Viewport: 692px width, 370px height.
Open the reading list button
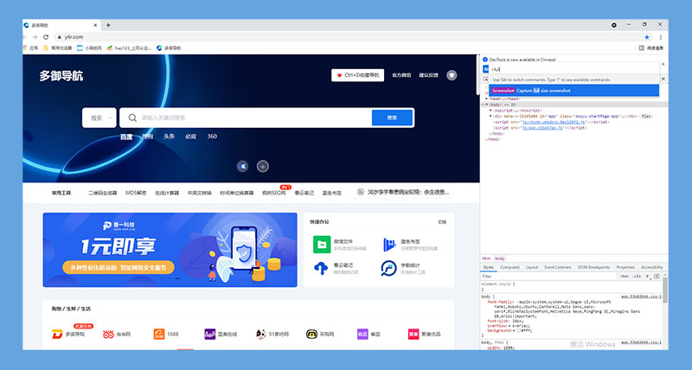[x=651, y=48]
